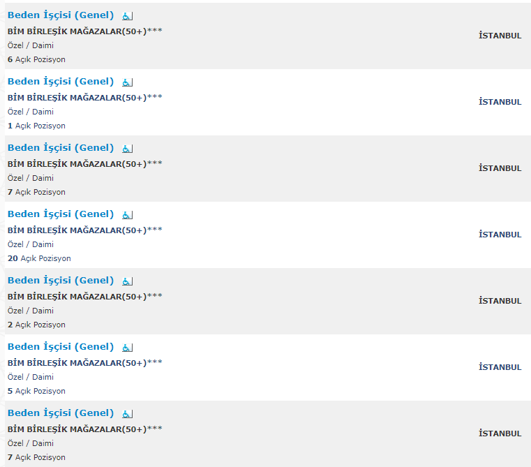Click the wheelchair icon on the 5-position listing
This screenshot has height=467, width=531.
tap(127, 348)
